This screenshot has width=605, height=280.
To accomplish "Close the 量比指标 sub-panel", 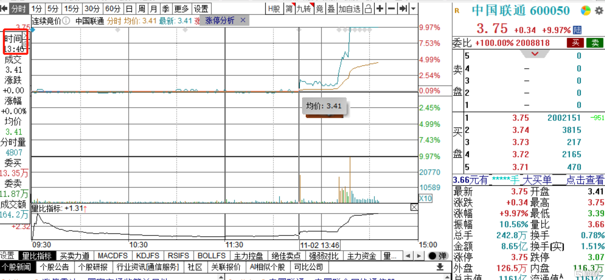I will (414, 207).
